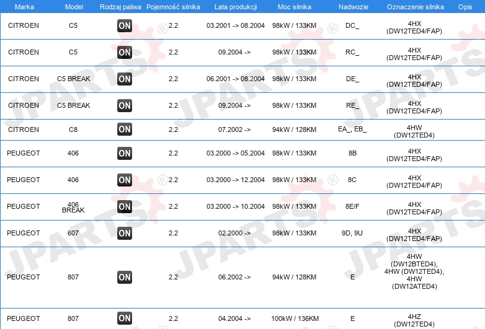Viewport: 485px width, 329px height.
Task: Click the 07.2002 -> production date
Action: (234, 129)
